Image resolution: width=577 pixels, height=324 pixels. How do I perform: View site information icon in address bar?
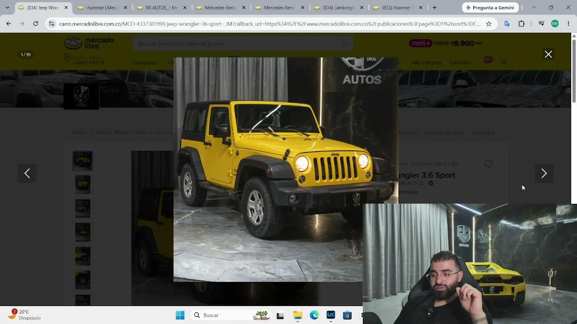point(51,24)
